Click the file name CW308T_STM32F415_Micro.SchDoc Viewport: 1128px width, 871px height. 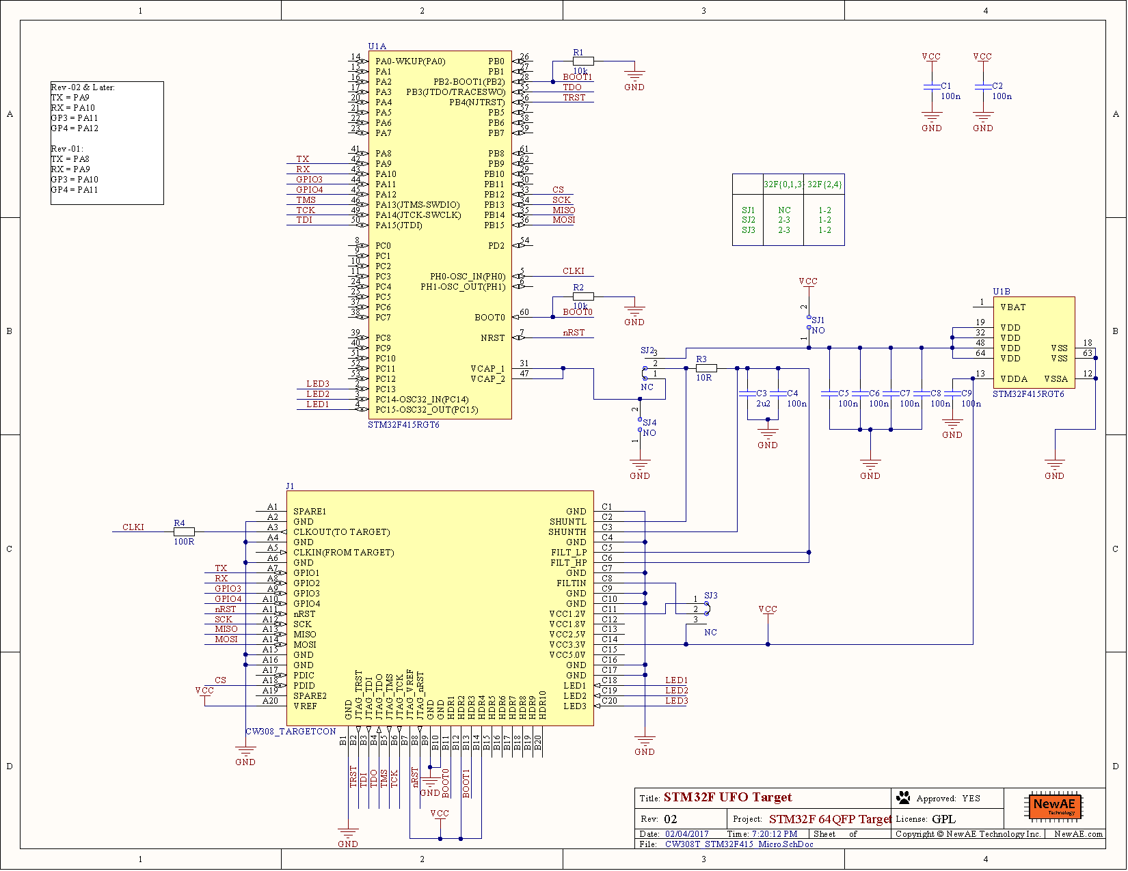tap(739, 844)
